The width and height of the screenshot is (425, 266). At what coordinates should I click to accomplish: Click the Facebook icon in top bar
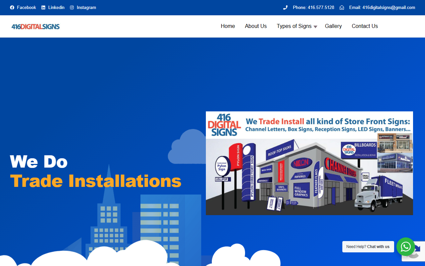coord(12,8)
